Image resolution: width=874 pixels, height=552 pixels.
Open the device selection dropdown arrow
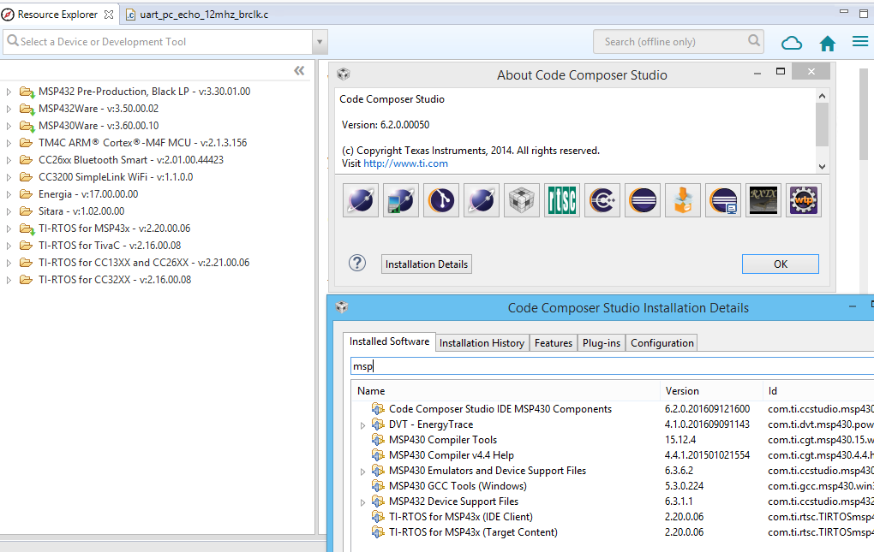320,42
